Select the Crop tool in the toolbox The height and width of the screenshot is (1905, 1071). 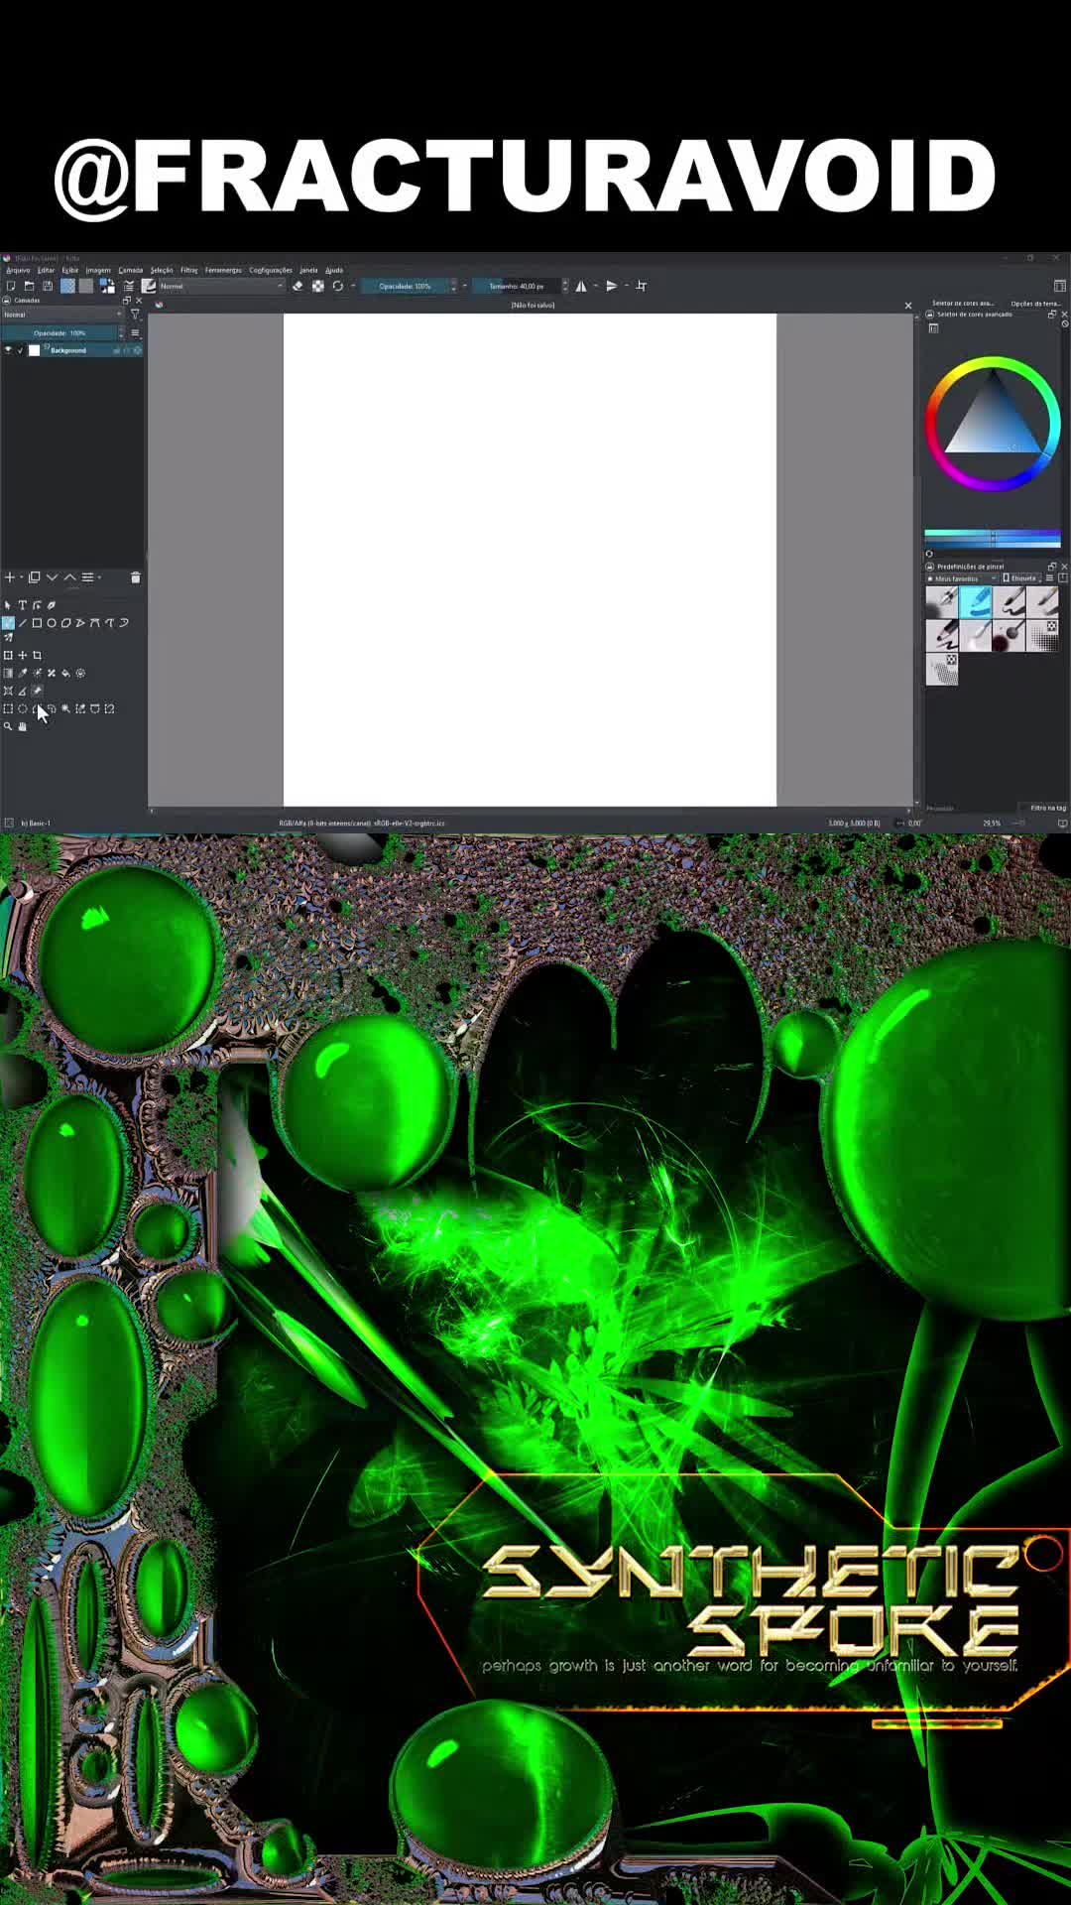(x=37, y=655)
